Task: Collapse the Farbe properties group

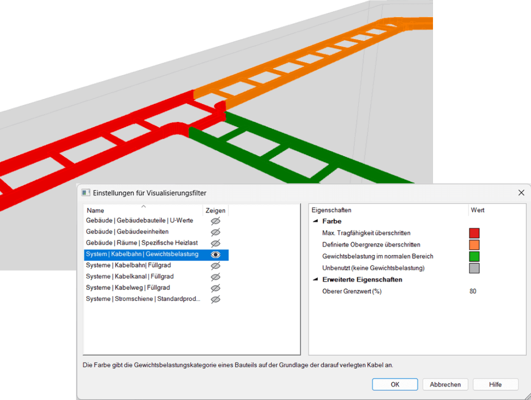Action: coord(315,222)
